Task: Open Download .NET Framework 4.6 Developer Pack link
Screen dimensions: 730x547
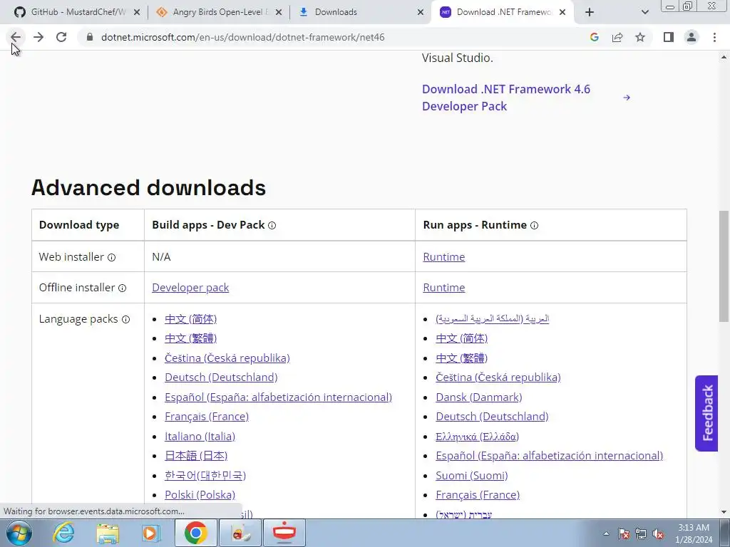Action: tap(506, 98)
